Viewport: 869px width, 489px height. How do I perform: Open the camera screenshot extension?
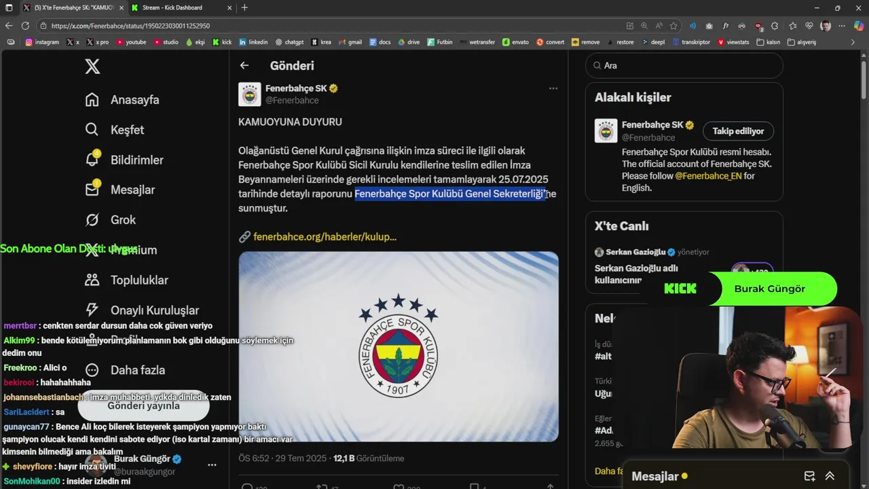click(x=709, y=26)
